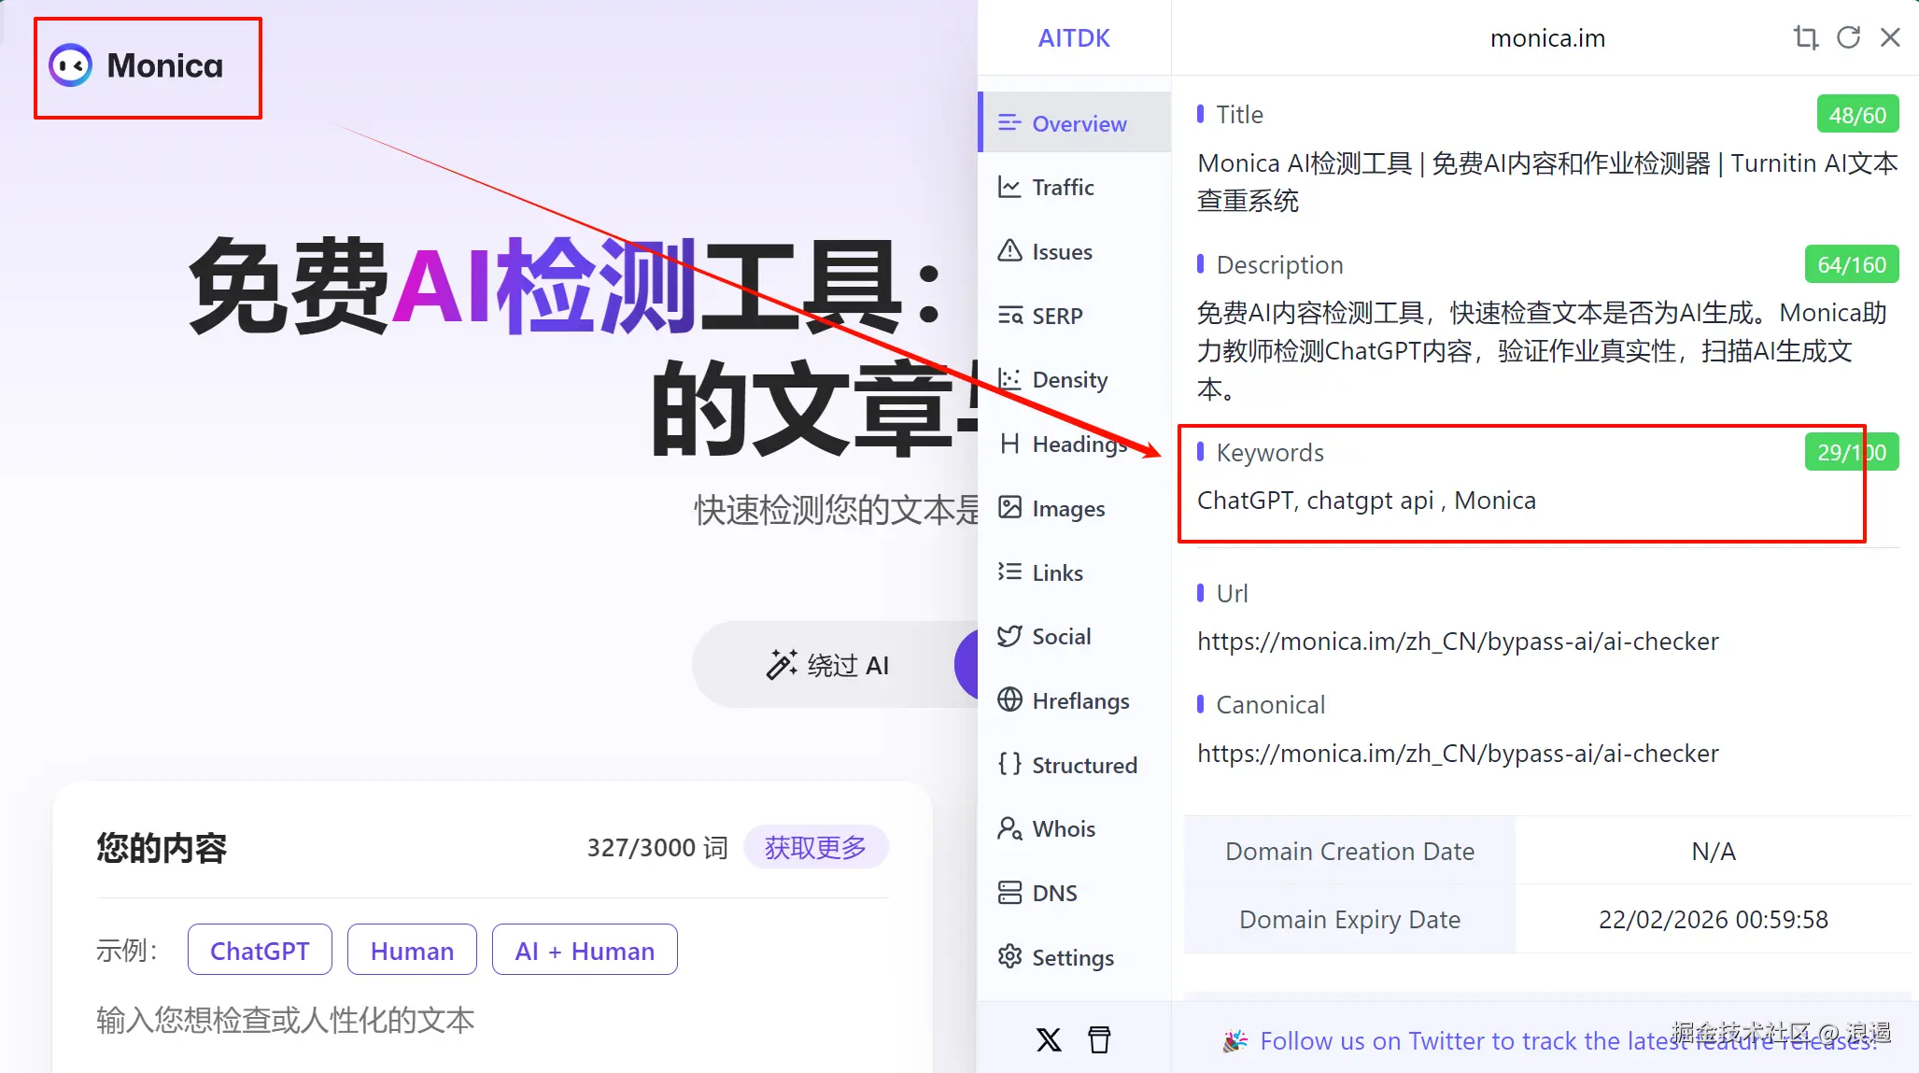
Task: Select the Images sidebar item
Action: pyautogui.click(x=1067, y=509)
